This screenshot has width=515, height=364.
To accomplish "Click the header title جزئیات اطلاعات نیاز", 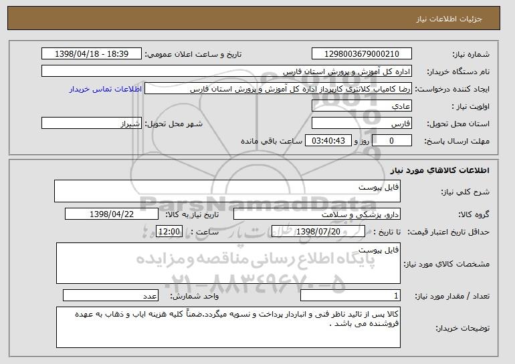I will [449, 19].
